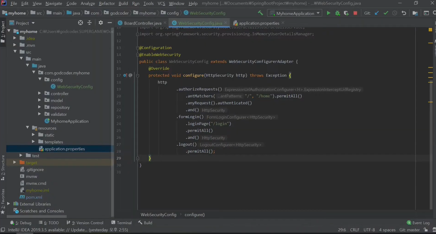Select pom.xml in project tree
Image resolution: width=436 pixels, height=234 pixels.
pyautogui.click(x=34, y=197)
